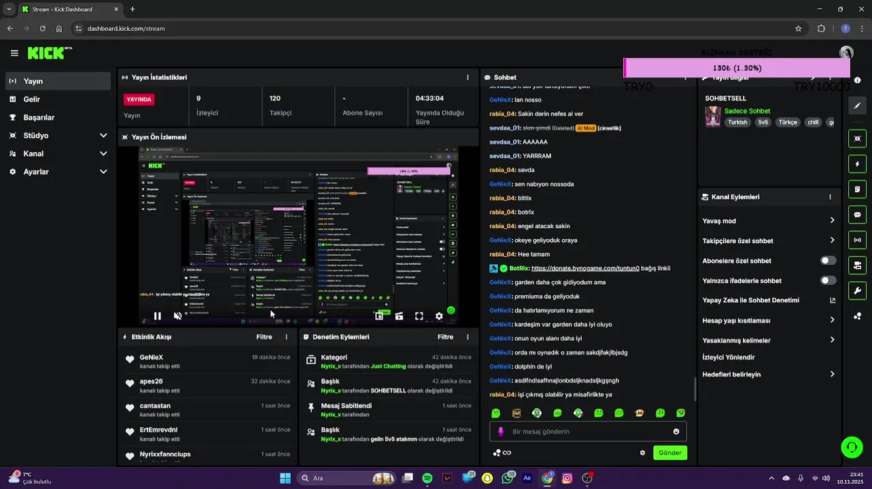This screenshot has width=872, height=489.
Task: Open Denetim Eylemleri three-dot menu
Action: [x=468, y=337]
